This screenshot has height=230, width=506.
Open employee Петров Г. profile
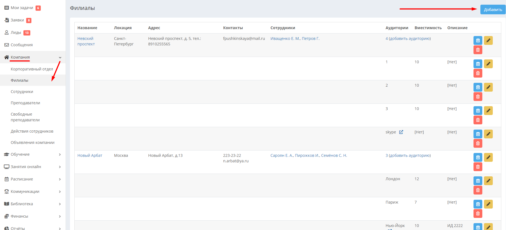311,39
